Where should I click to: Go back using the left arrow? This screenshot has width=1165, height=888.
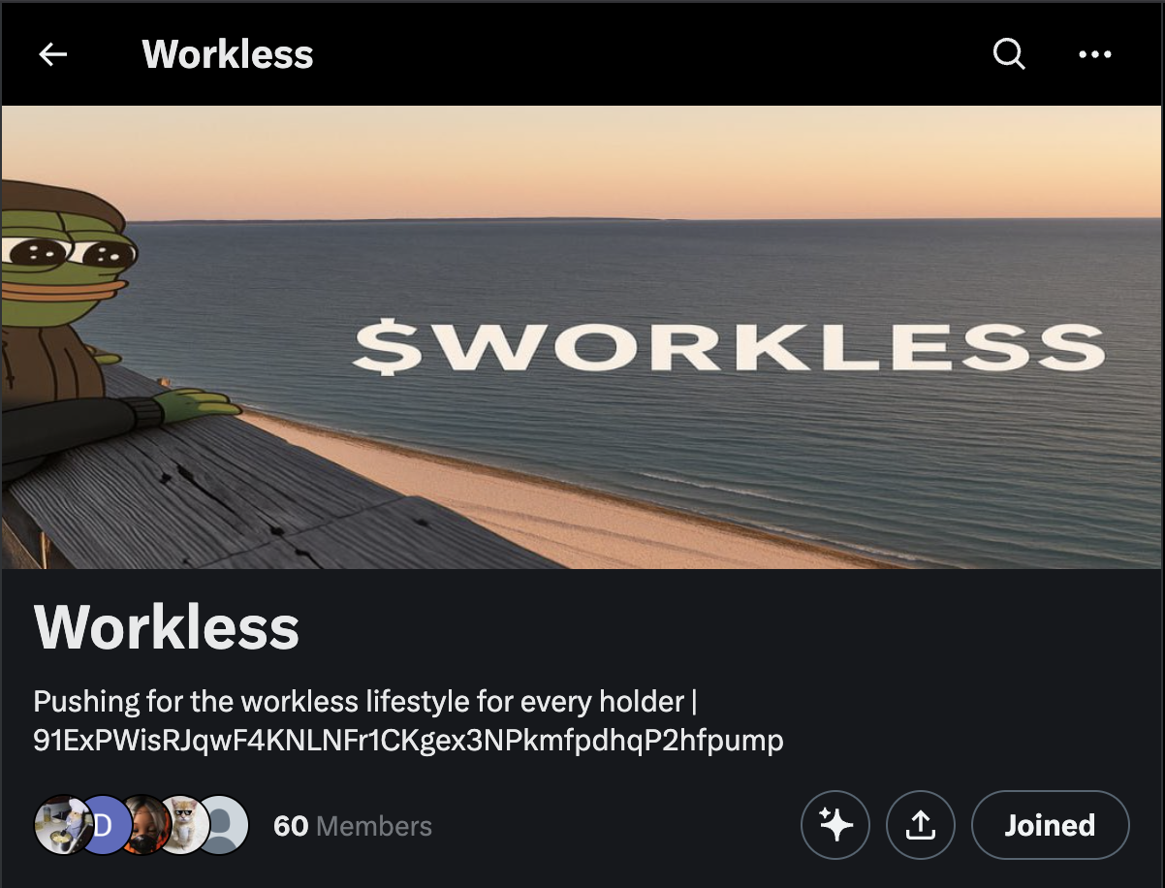(53, 54)
